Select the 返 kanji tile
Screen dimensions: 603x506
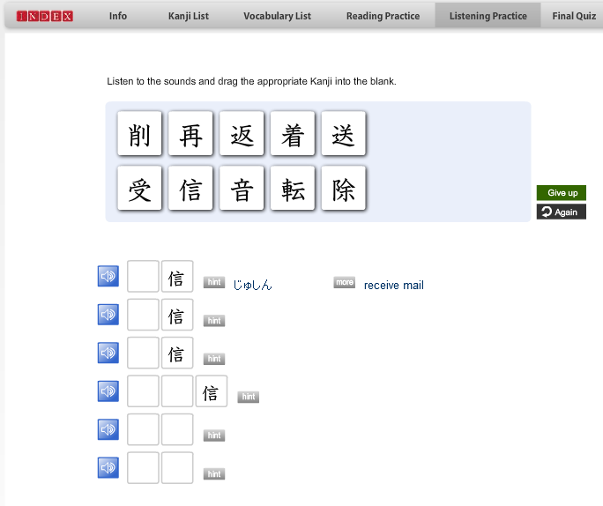[x=242, y=133]
